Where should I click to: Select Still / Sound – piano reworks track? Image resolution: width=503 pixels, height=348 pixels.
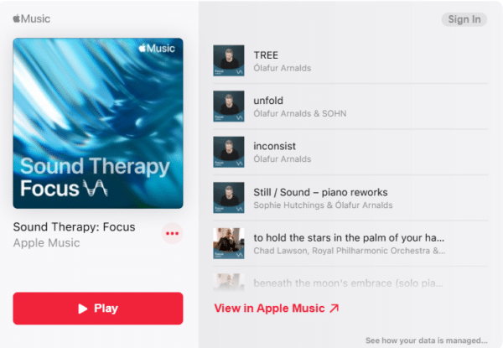(x=320, y=192)
